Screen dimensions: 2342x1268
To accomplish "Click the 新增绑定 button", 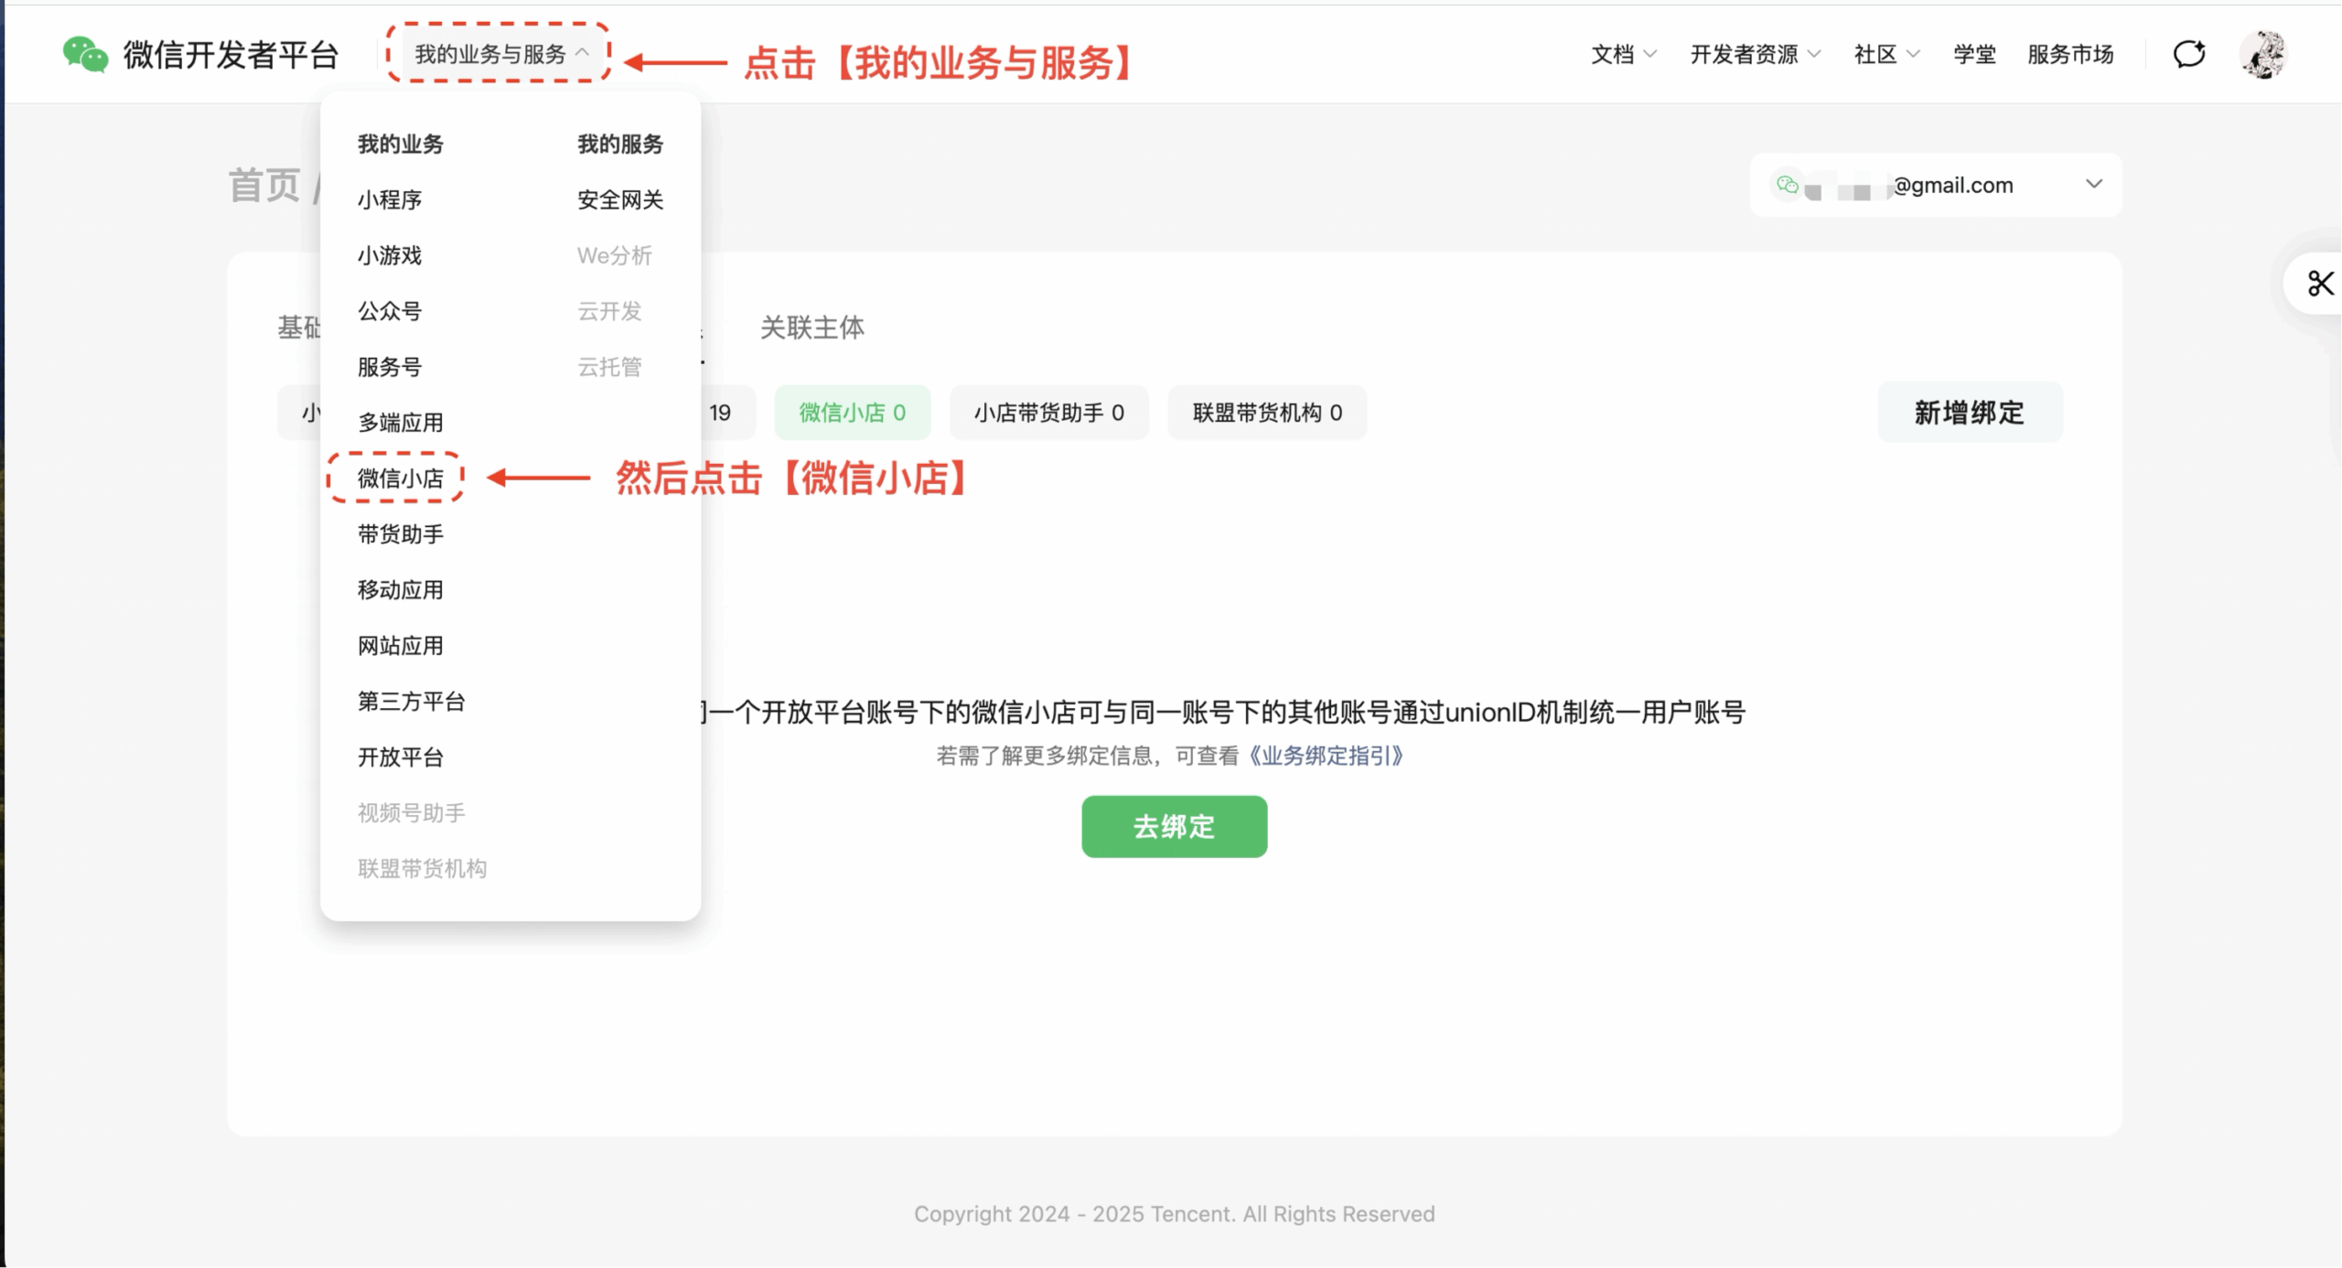I will (x=1969, y=413).
